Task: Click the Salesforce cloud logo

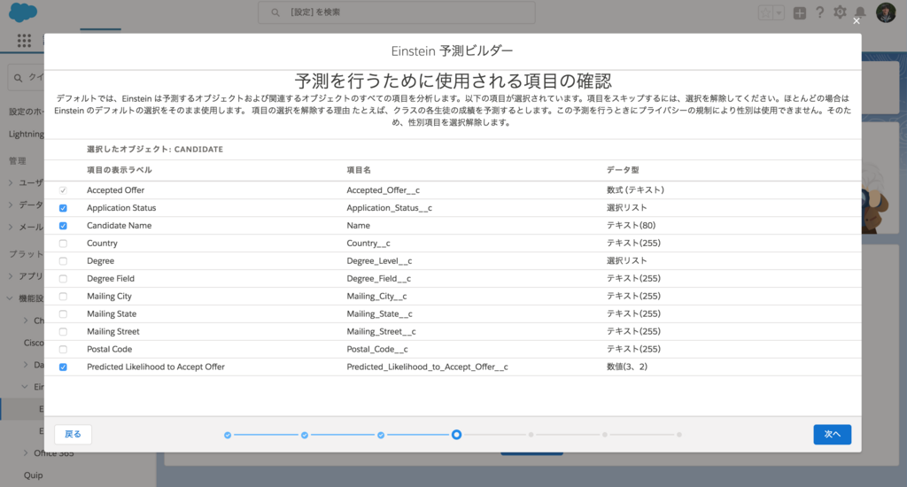Action: (x=23, y=12)
